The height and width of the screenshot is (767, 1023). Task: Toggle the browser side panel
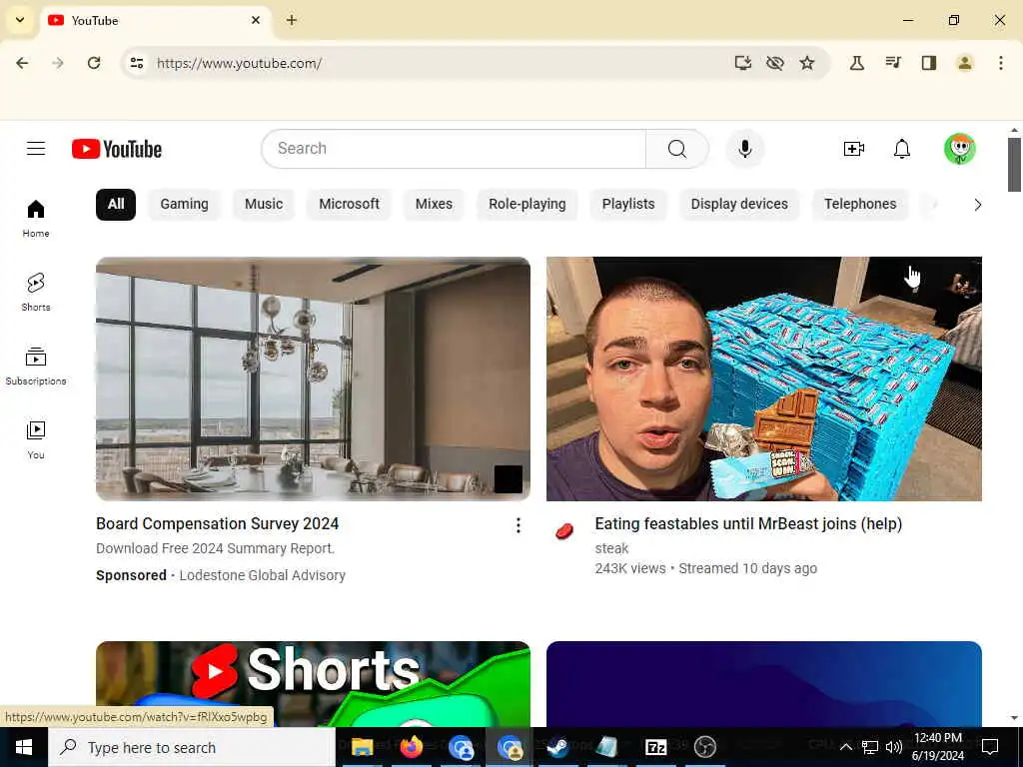929,63
